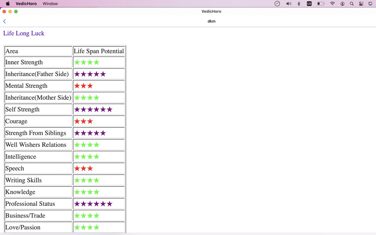Open the user account menu icon
The height and width of the screenshot is (235, 376).
coord(342,4)
